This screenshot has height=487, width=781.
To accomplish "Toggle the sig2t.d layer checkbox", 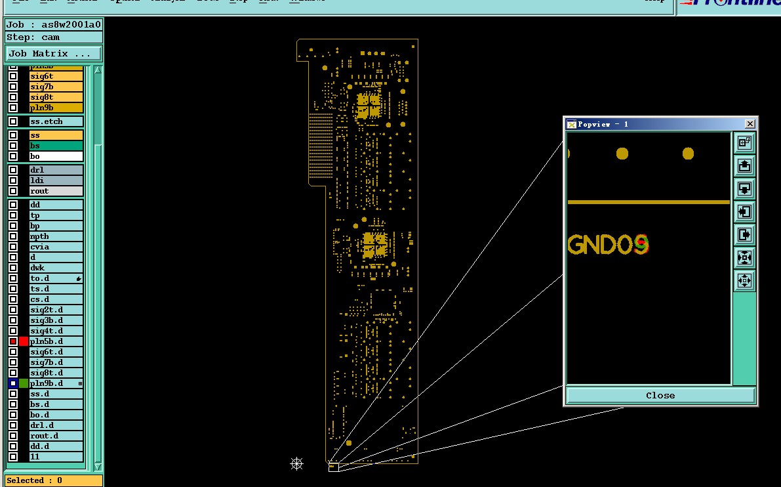I will pyautogui.click(x=13, y=310).
